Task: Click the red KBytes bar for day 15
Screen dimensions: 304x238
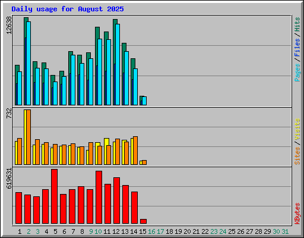Action: click(x=143, y=221)
